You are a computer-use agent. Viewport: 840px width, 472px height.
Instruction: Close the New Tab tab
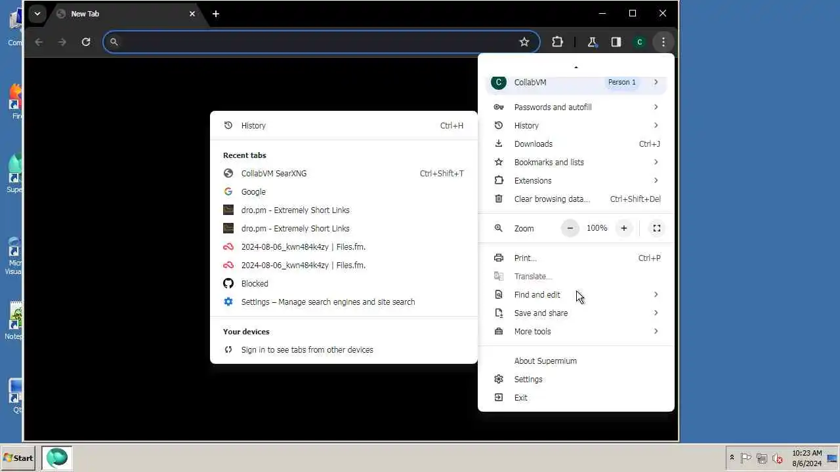[x=192, y=14]
